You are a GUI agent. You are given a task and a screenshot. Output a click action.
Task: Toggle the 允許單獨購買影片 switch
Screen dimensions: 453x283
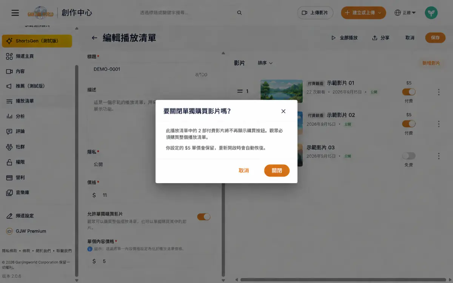(x=204, y=217)
